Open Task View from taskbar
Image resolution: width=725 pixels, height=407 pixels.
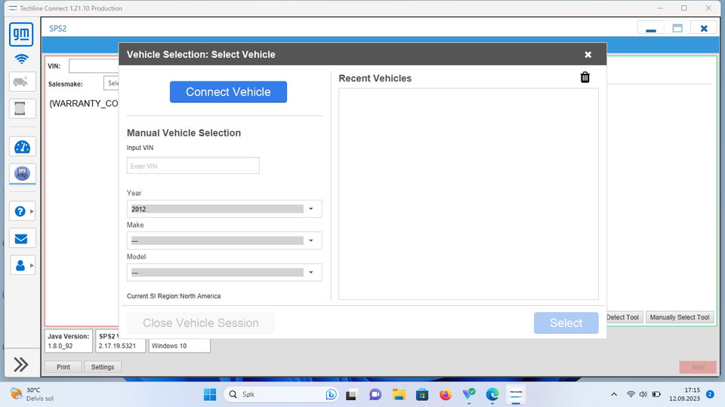(x=351, y=394)
